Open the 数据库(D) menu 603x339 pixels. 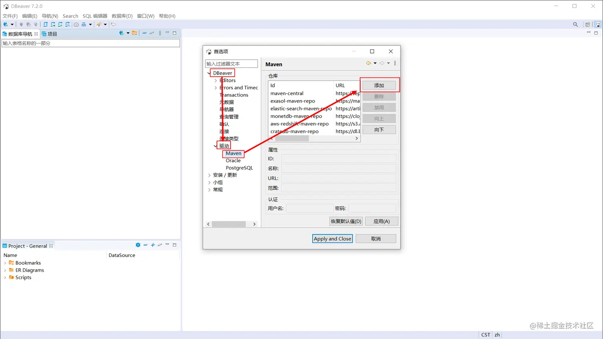[122, 16]
